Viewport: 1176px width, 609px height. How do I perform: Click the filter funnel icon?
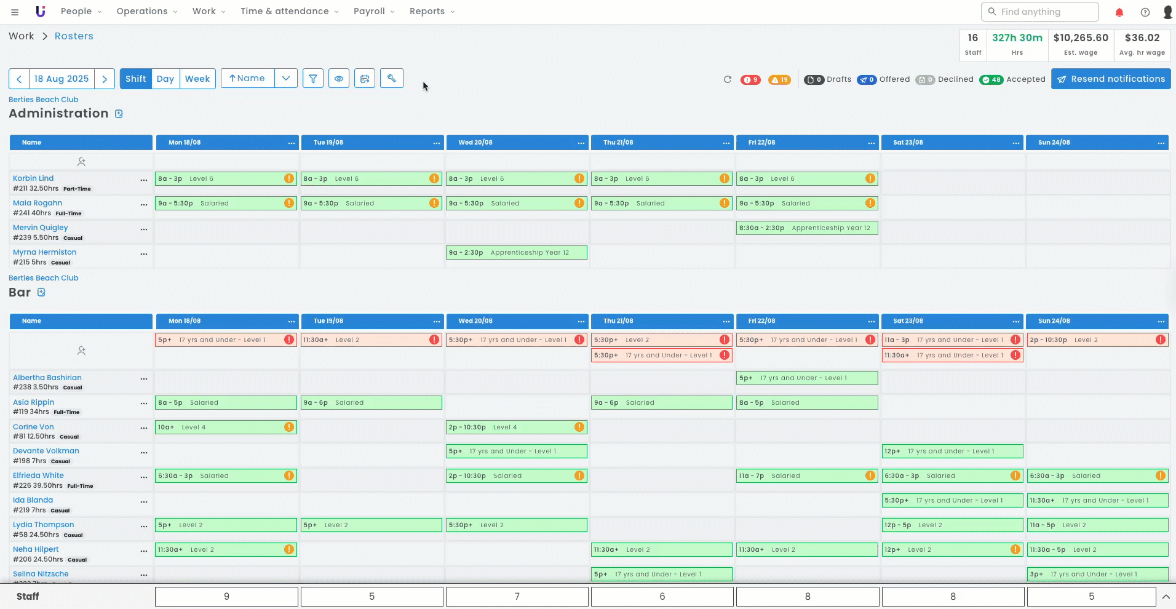pos(313,79)
